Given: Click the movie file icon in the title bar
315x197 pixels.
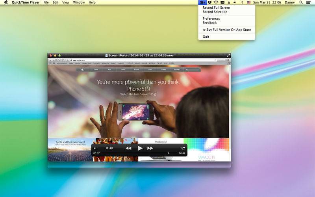Looking at the screenshot, I should [106, 56].
